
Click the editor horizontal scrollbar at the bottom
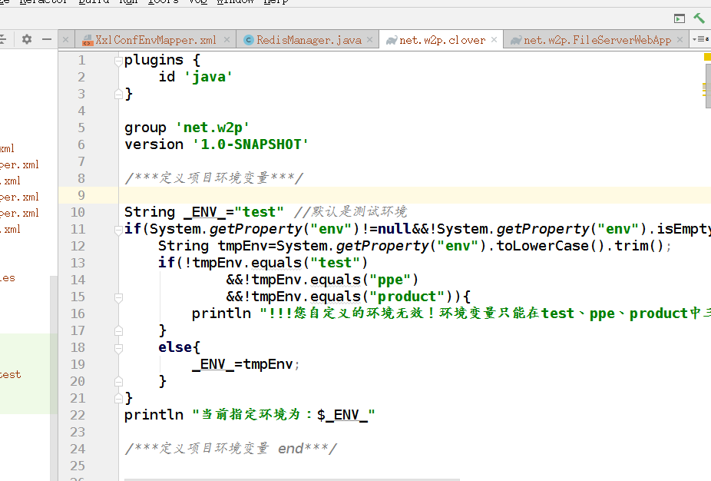coord(292,479)
